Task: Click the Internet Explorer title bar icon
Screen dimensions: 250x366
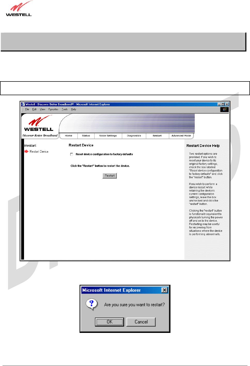Action: pyautogui.click(x=23, y=104)
